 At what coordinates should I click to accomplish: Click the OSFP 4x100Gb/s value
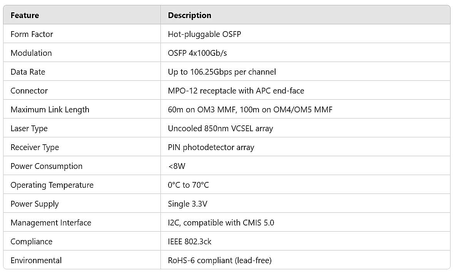(197, 53)
